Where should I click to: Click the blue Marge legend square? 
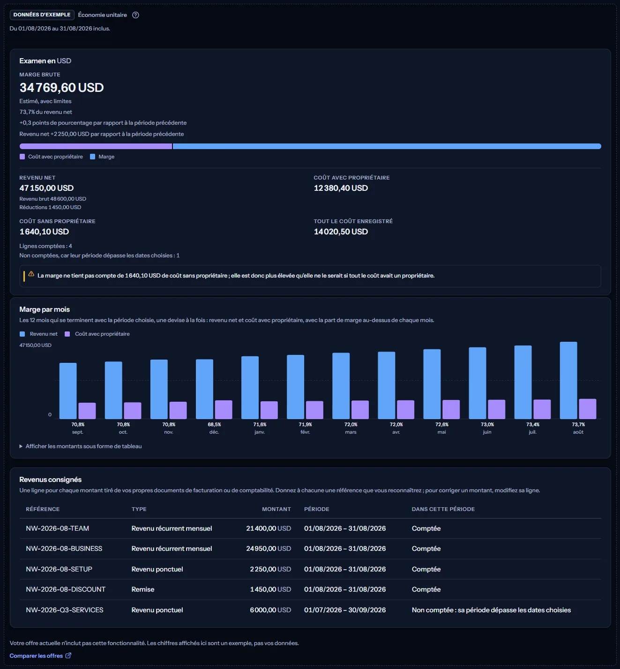point(92,157)
